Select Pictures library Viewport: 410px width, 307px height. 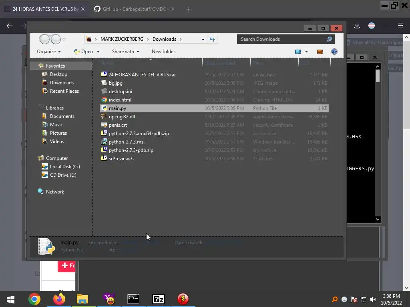(x=58, y=133)
